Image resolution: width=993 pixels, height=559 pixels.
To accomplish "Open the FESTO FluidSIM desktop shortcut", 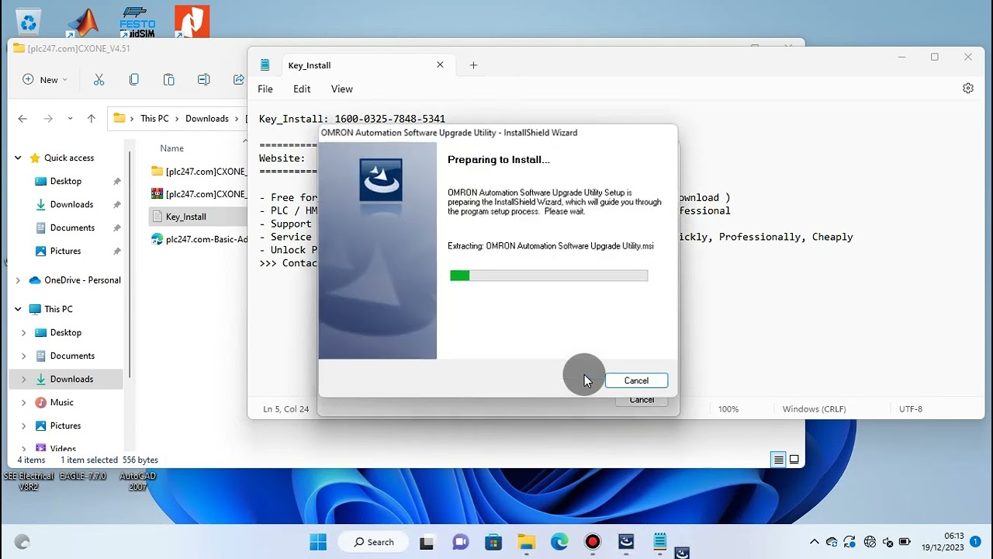I will (137, 22).
